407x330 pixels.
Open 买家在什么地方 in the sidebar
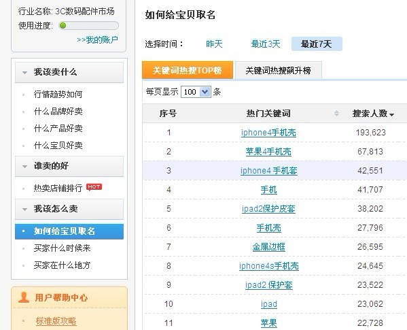(62, 265)
